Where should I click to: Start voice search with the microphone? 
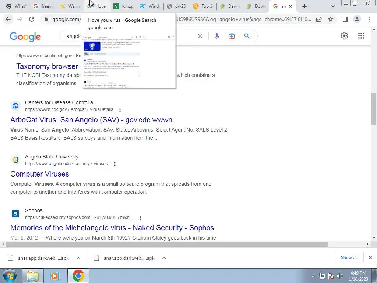click(x=216, y=36)
